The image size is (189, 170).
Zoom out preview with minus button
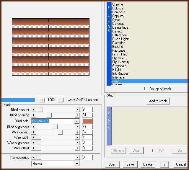coord(61,100)
